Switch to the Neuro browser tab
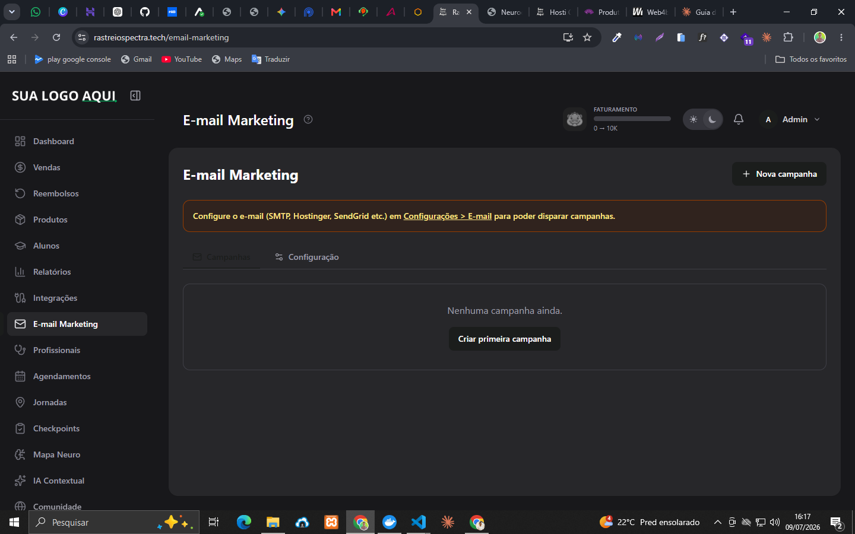 505,12
